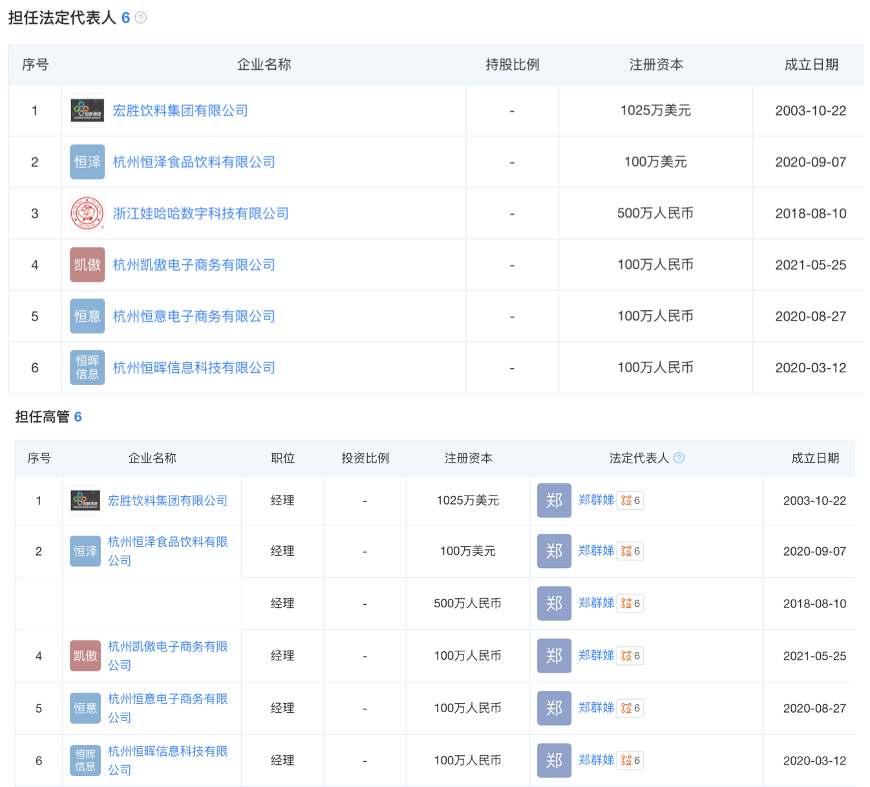Click 凯傲 logo in the 担任法定代表人 table
Screen dimensions: 870x787
point(87,265)
